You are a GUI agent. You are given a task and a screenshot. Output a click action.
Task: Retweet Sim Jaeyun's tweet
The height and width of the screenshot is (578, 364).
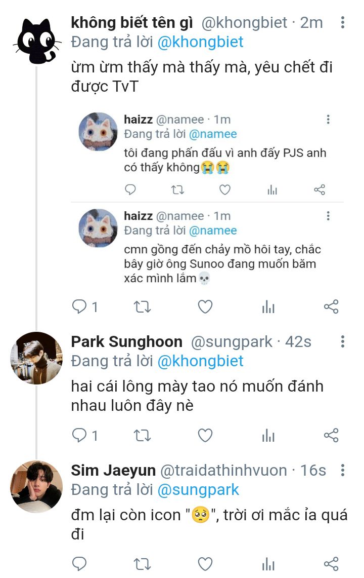(143, 564)
